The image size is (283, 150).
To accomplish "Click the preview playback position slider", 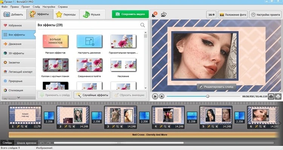I will point(208,96).
